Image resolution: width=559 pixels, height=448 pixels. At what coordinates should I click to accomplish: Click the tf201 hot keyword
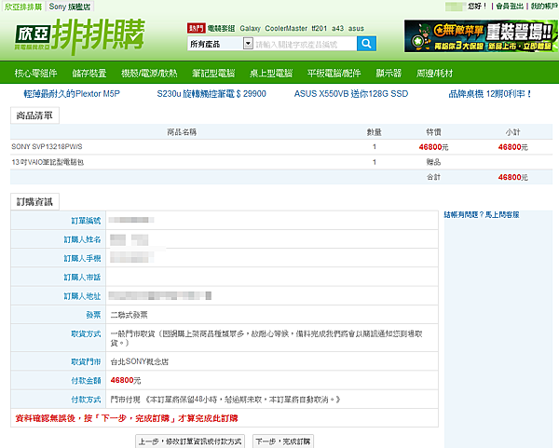[x=319, y=28]
